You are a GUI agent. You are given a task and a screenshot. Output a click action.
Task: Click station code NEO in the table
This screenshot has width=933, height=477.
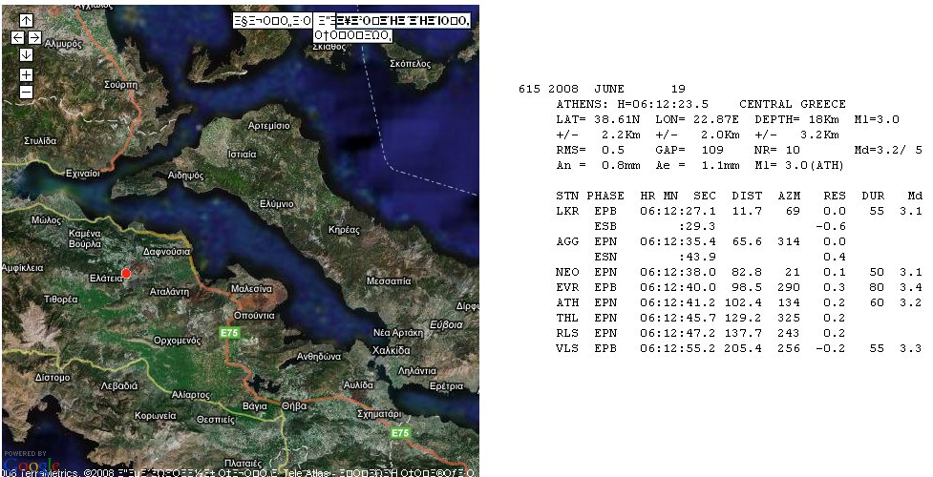[567, 272]
